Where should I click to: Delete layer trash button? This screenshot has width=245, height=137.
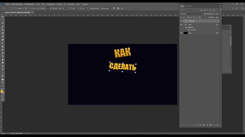217,125
